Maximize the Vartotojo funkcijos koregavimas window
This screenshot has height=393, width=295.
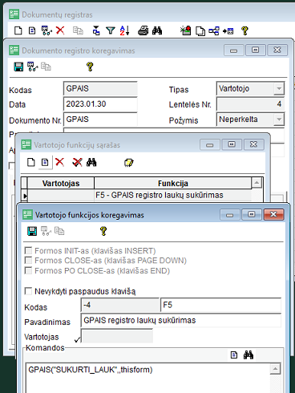252,214
